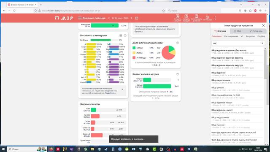Image resolution: width=270 pixels, height=152 pixels.
Task: Switch to the V2 search mode
Action: click(x=242, y=36)
